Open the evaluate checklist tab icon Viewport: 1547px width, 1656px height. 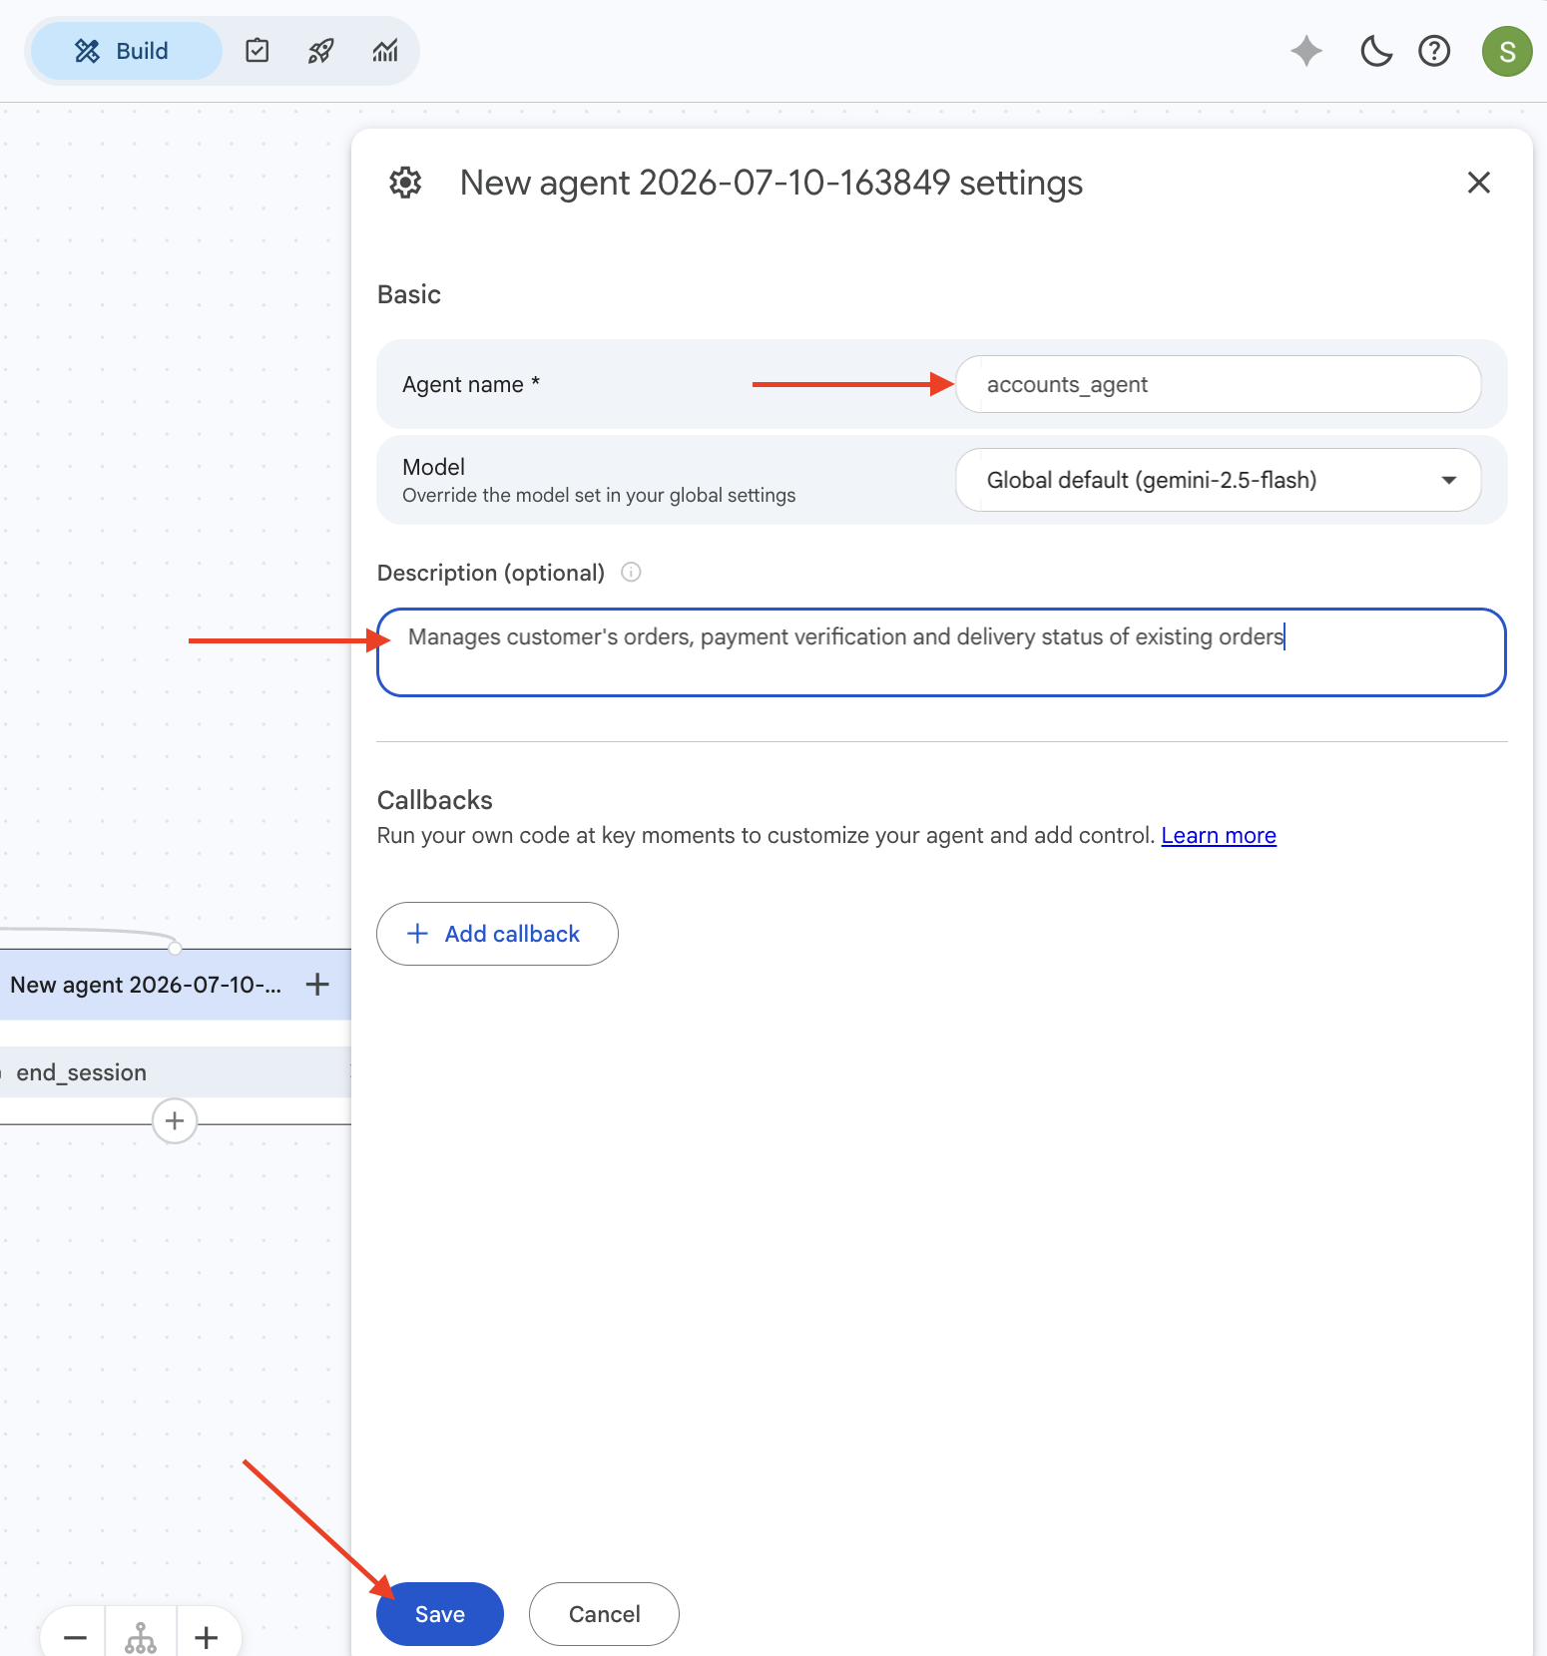click(x=258, y=51)
